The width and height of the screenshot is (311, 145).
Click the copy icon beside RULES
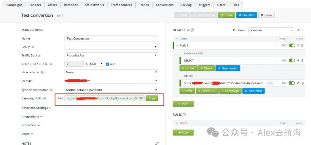click(184, 115)
